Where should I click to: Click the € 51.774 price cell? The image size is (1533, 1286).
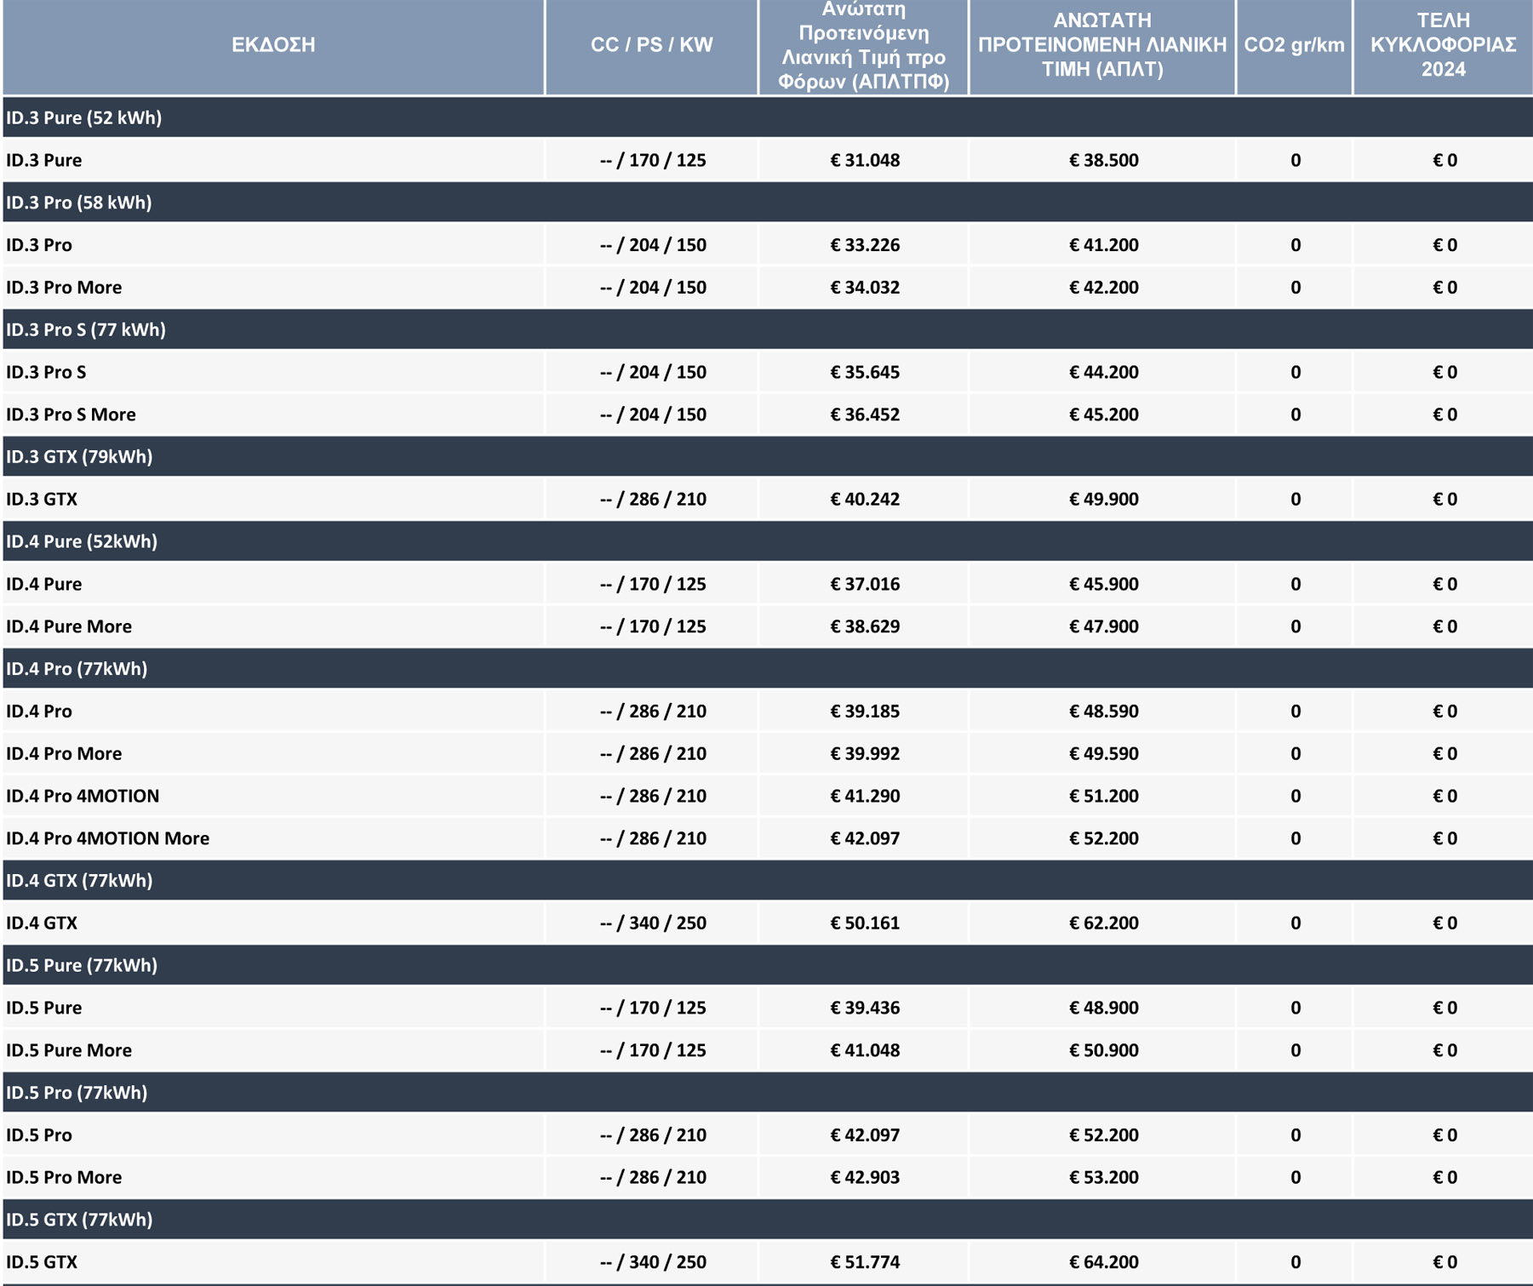point(865,1262)
